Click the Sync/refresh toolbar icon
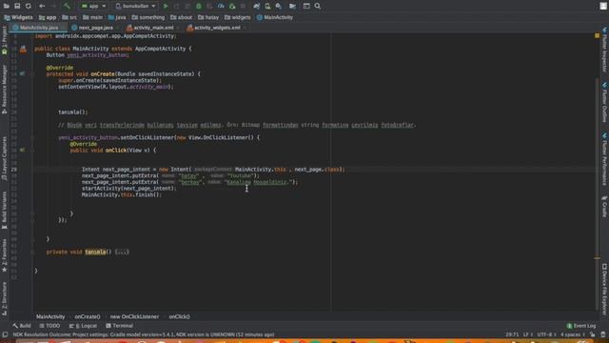The height and width of the screenshot is (343, 609). [x=28, y=6]
